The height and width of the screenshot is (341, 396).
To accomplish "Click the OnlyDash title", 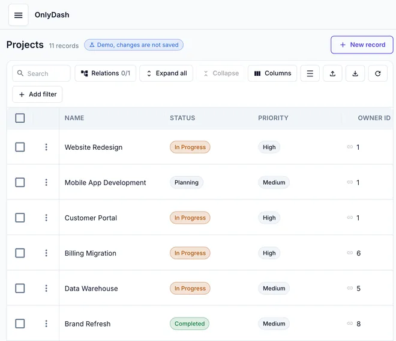I will [x=52, y=15].
